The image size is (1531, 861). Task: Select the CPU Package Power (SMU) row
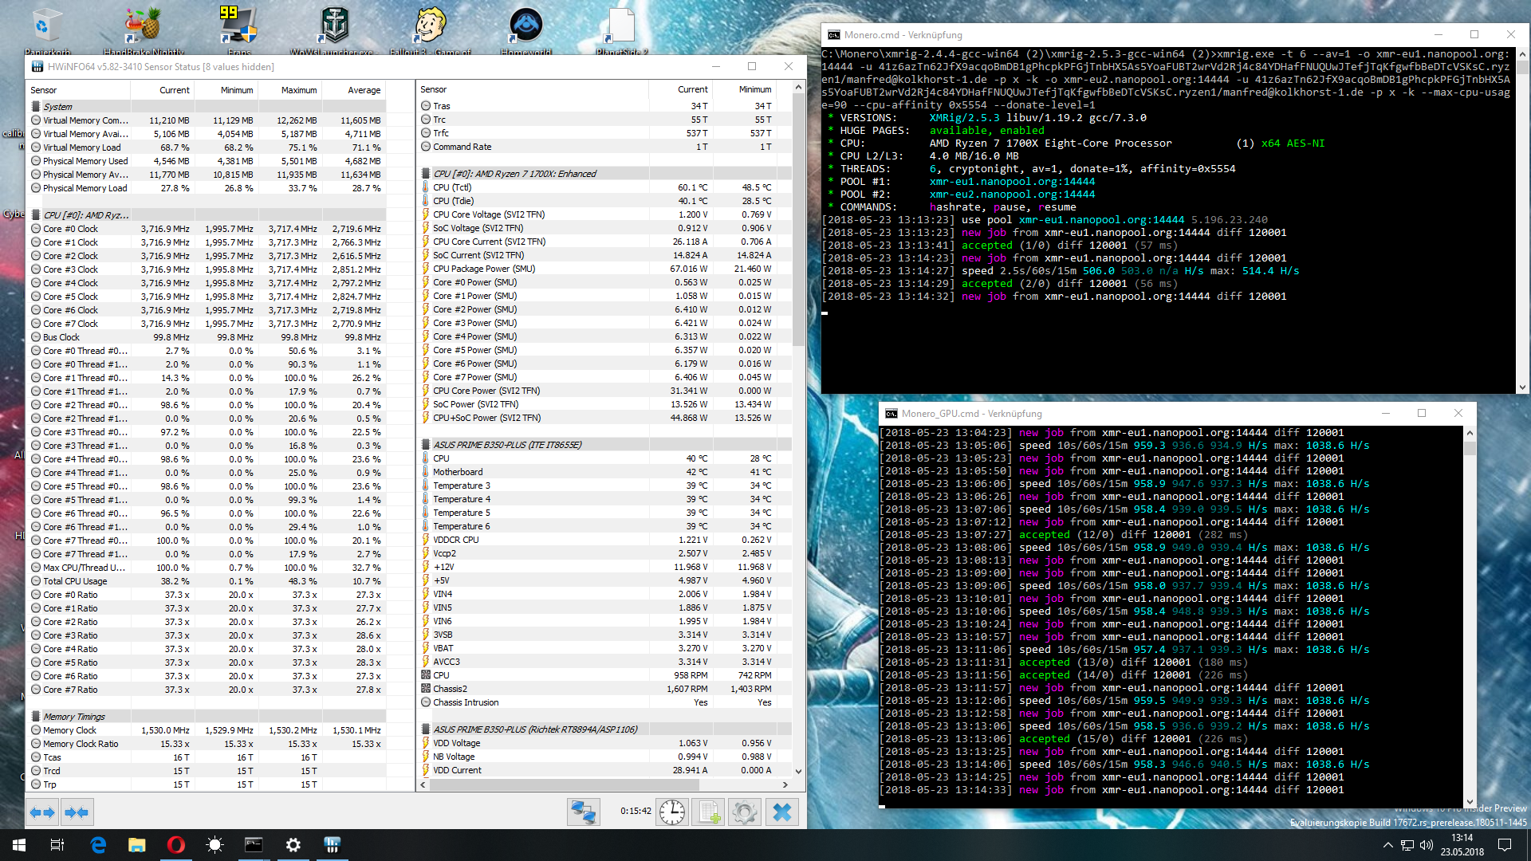point(483,269)
